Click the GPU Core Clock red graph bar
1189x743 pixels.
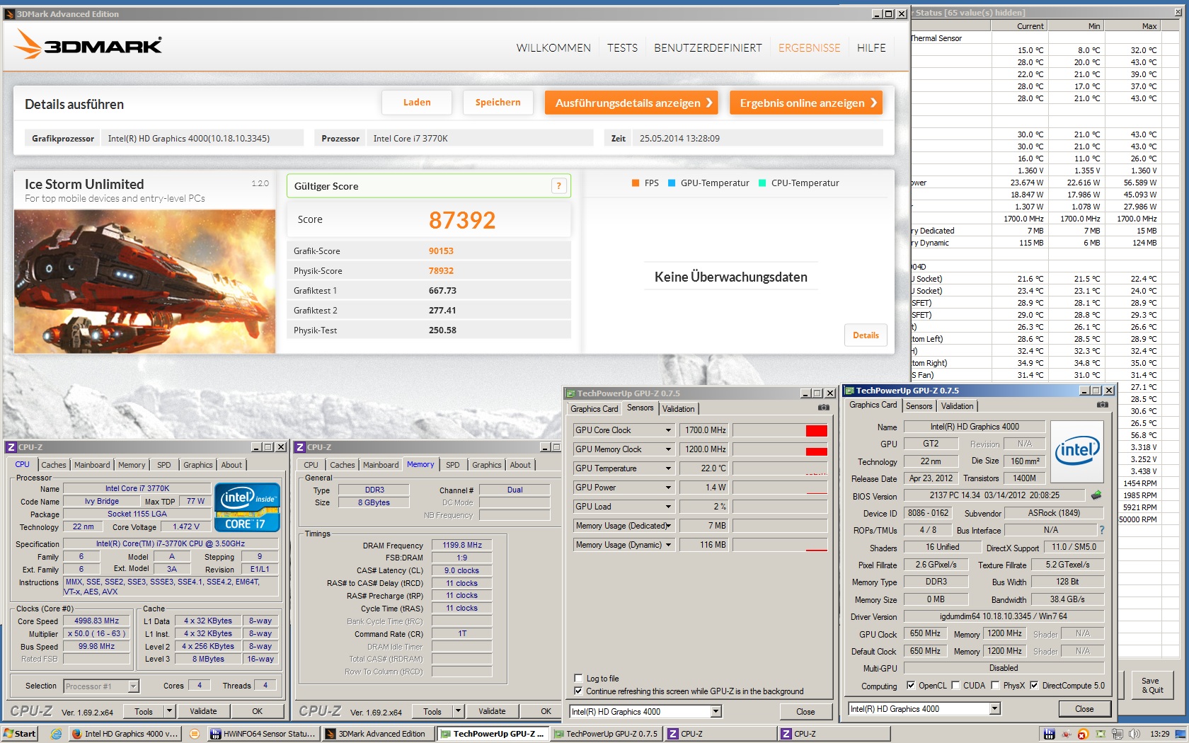tap(816, 430)
